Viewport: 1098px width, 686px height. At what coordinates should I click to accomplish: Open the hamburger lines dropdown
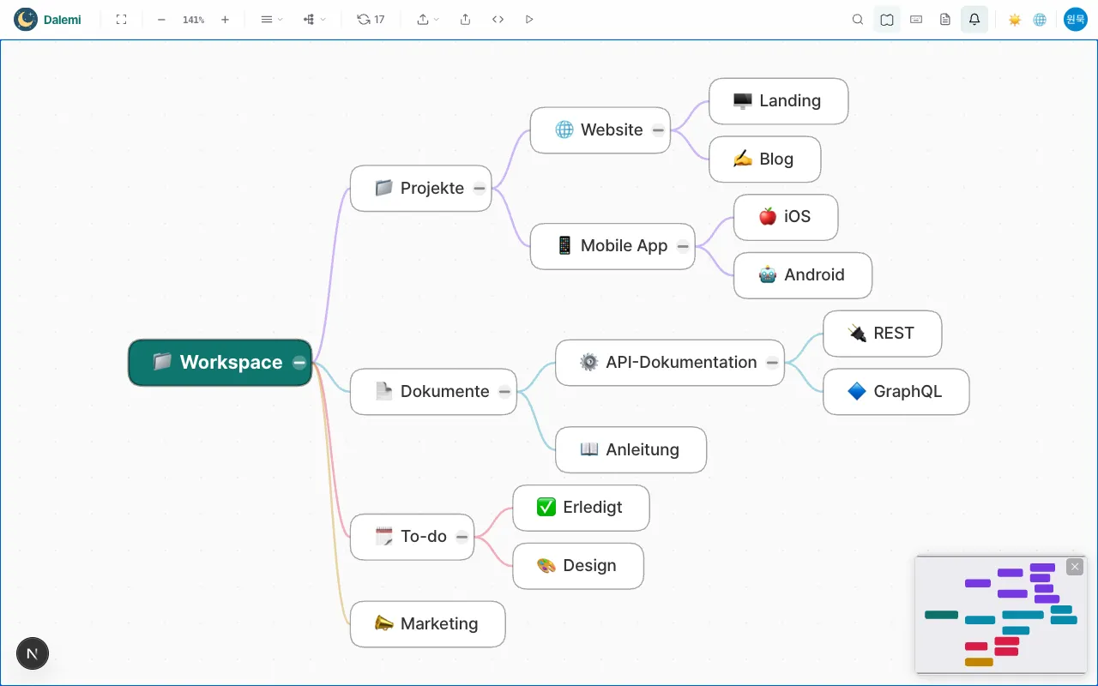(271, 19)
